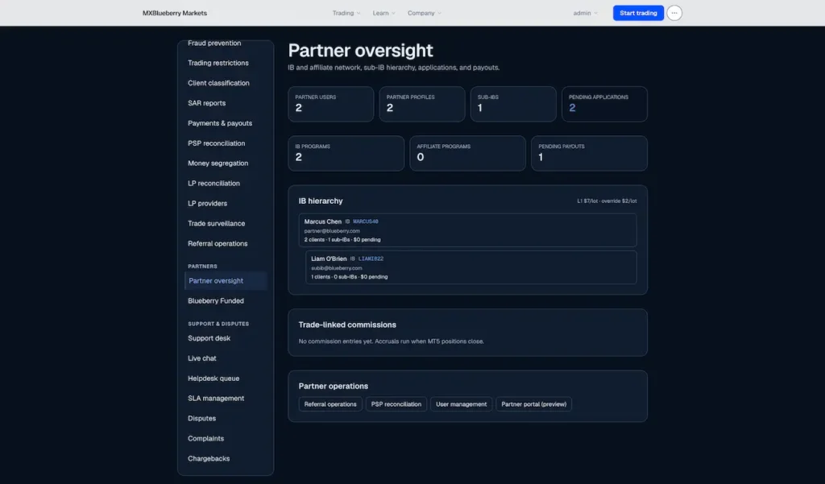The image size is (825, 484).
Task: Click the LIAMIB22 referral code
Action: click(371, 259)
